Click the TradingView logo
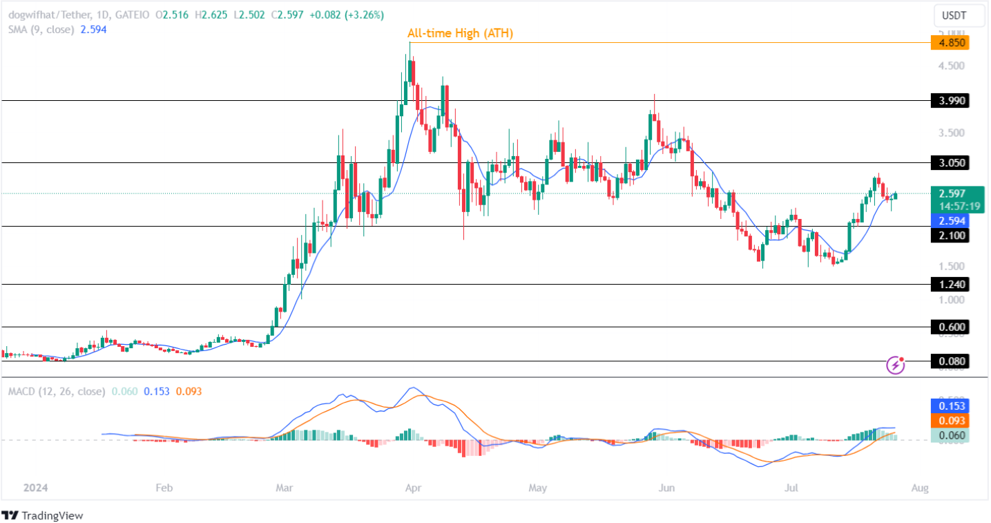The height and width of the screenshot is (523, 991). [x=43, y=515]
